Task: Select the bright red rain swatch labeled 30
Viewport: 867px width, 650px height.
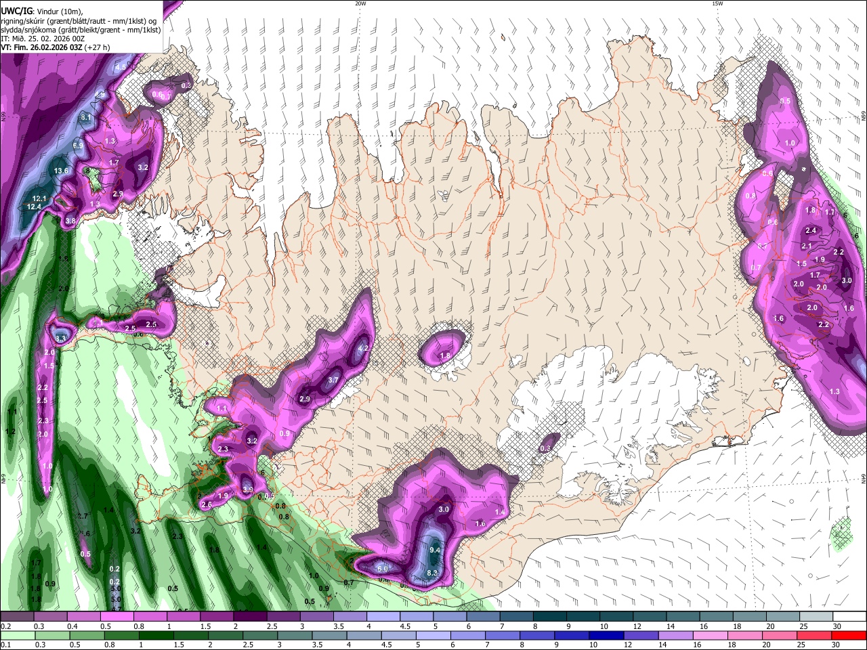Action: (849, 635)
